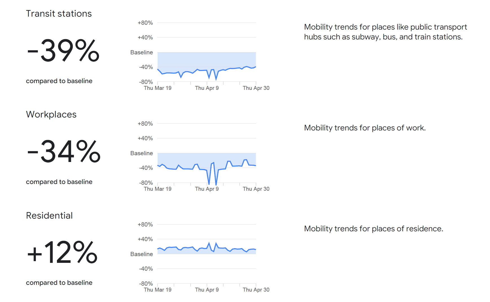Click the +12% residential figure

[x=62, y=252]
